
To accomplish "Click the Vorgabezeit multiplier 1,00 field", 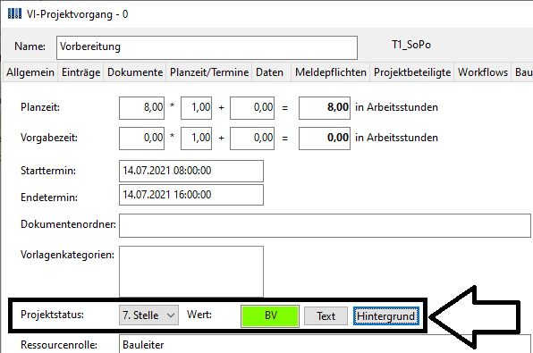I will coord(196,139).
